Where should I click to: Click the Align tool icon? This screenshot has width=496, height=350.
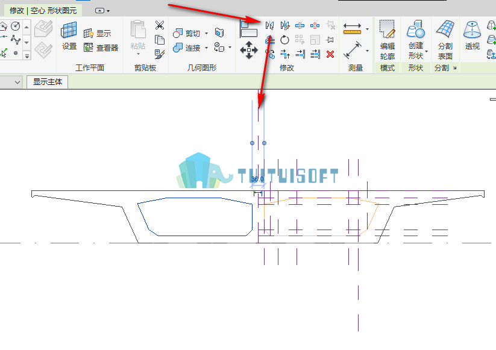tap(249, 29)
